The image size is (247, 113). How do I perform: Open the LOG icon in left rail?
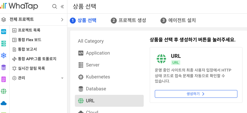[x=4, y=79]
